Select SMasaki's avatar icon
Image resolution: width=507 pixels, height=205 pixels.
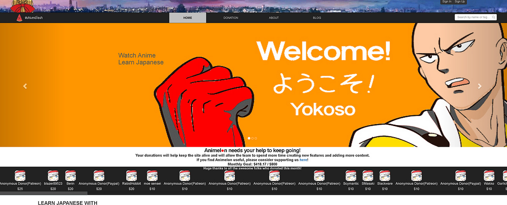coord(368,176)
